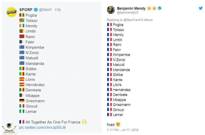Click the 17h timestamp on SPORF's tweet
Image resolution: width=205 pixels, height=135 pixels.
point(58,10)
